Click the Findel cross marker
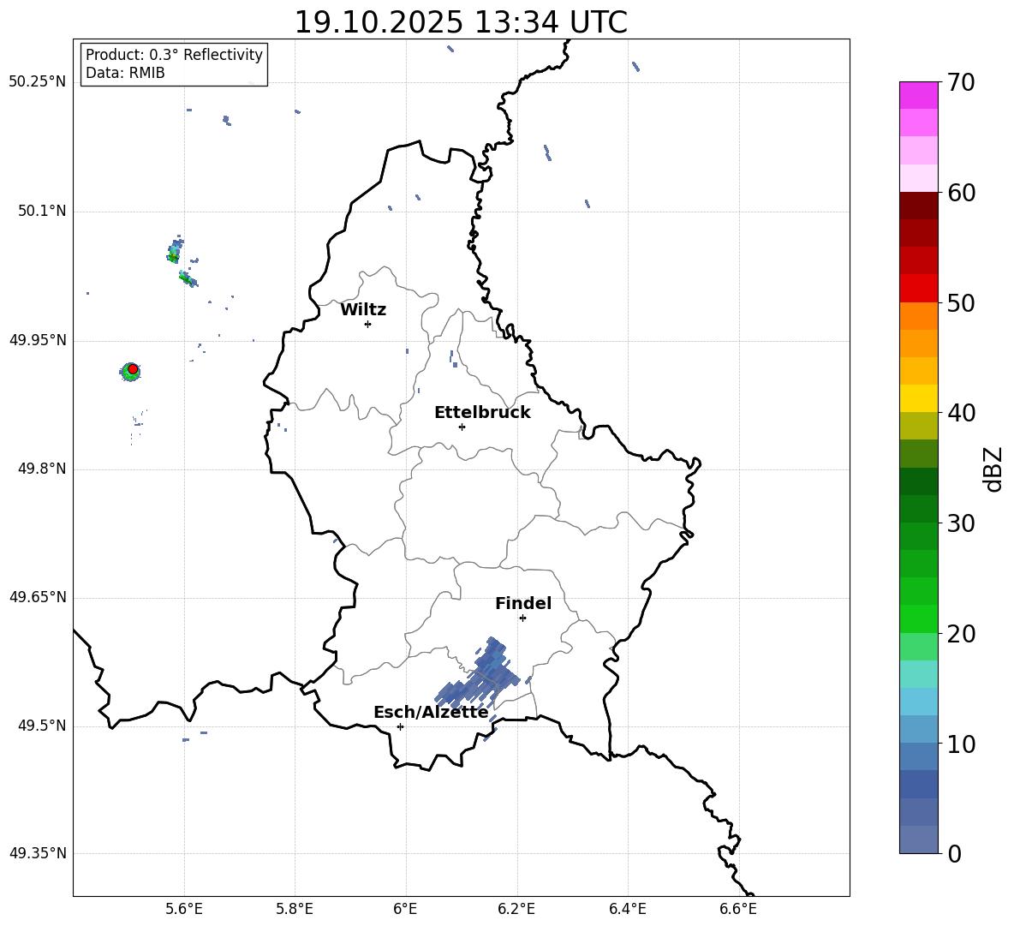 (x=522, y=618)
